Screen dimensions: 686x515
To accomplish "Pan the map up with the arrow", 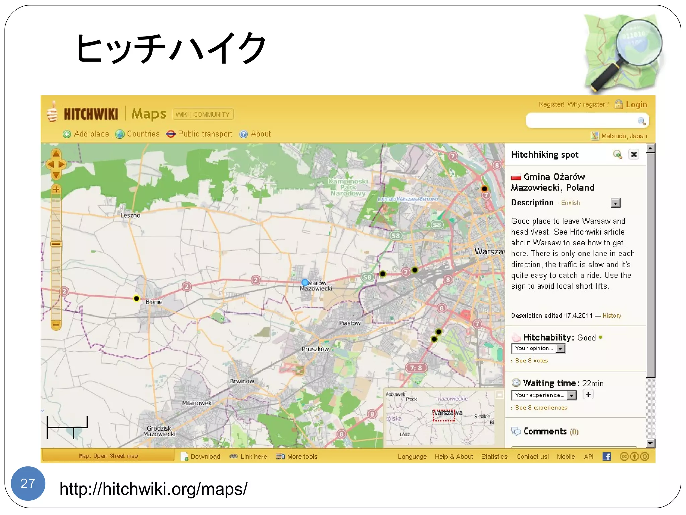I will [56, 154].
